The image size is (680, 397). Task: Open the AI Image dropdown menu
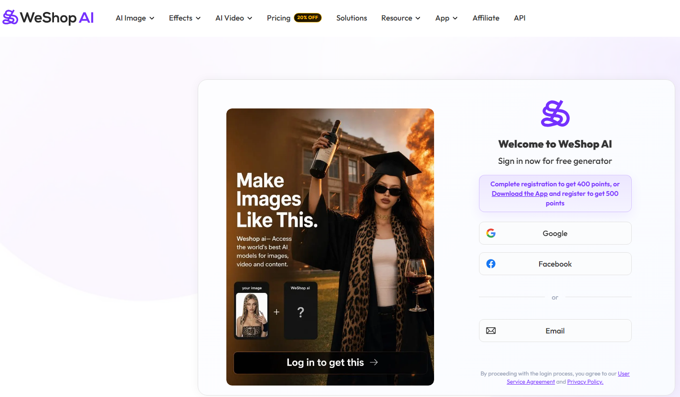click(x=135, y=18)
